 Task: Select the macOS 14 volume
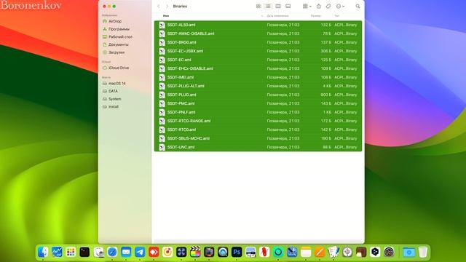click(x=116, y=84)
